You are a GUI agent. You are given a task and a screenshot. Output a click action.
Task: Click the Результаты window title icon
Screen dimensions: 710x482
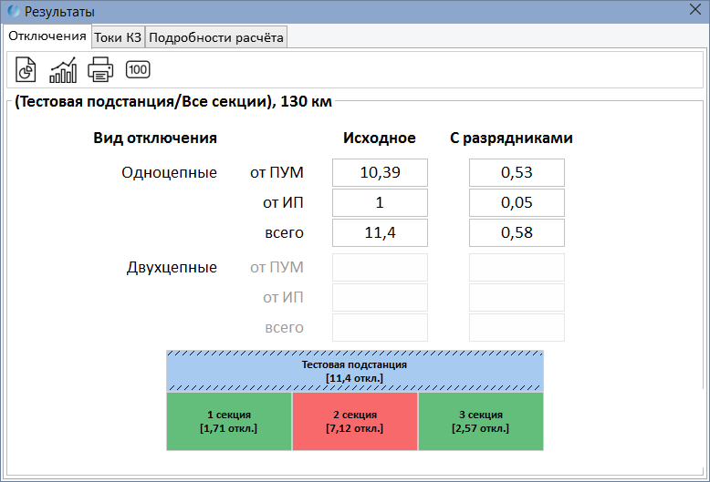pos(13,12)
